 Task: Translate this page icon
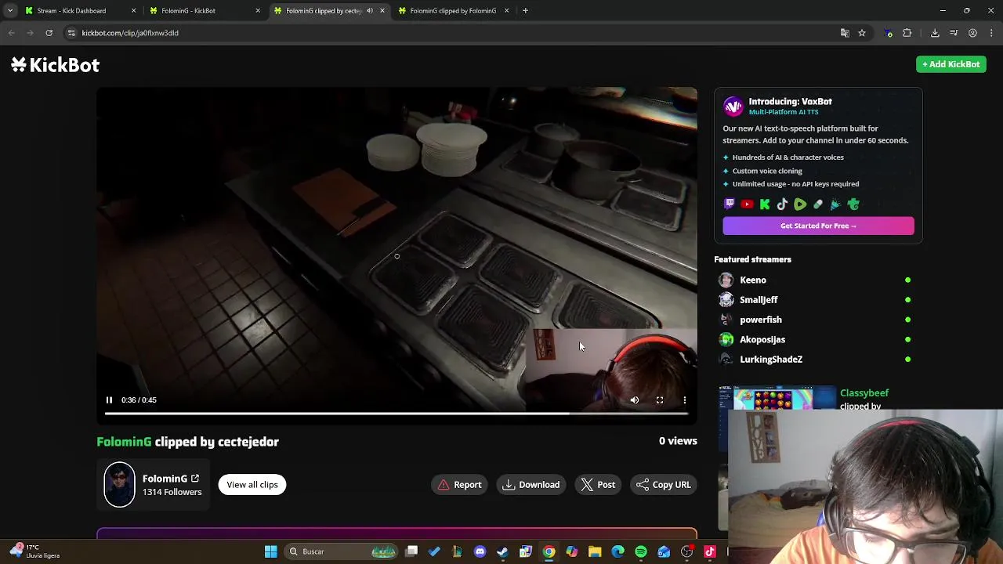tap(845, 33)
